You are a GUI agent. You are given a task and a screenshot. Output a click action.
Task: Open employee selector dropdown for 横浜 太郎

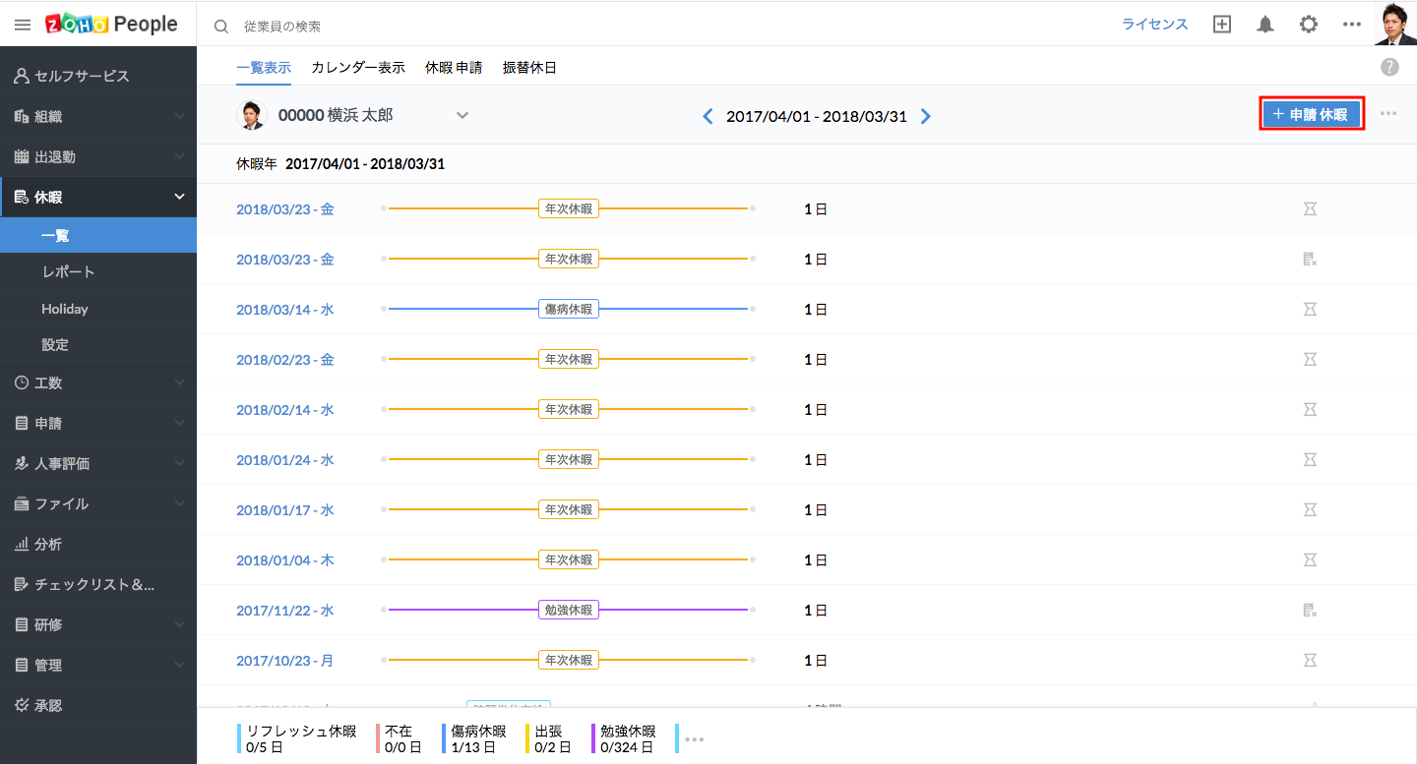tap(462, 115)
